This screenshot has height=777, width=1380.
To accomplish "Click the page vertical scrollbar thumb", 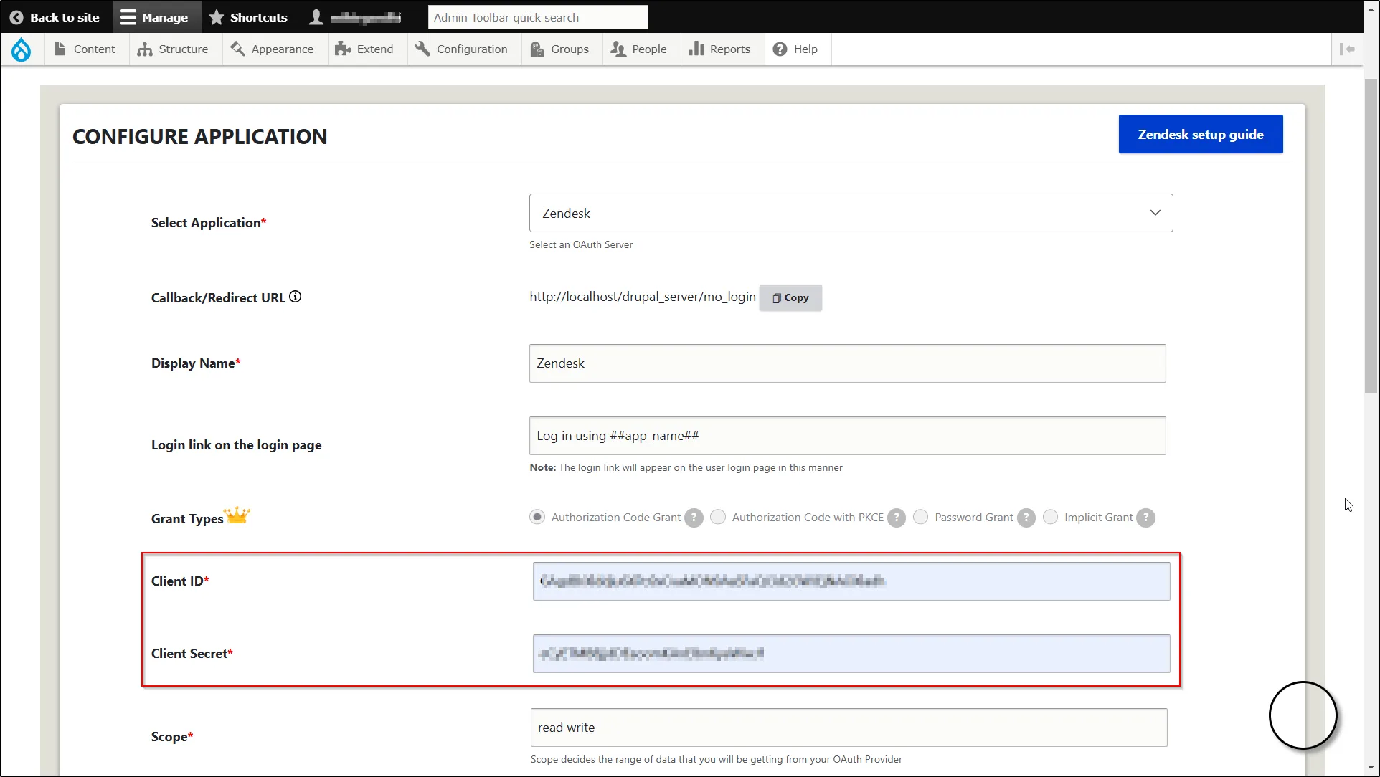I will pyautogui.click(x=1371, y=235).
